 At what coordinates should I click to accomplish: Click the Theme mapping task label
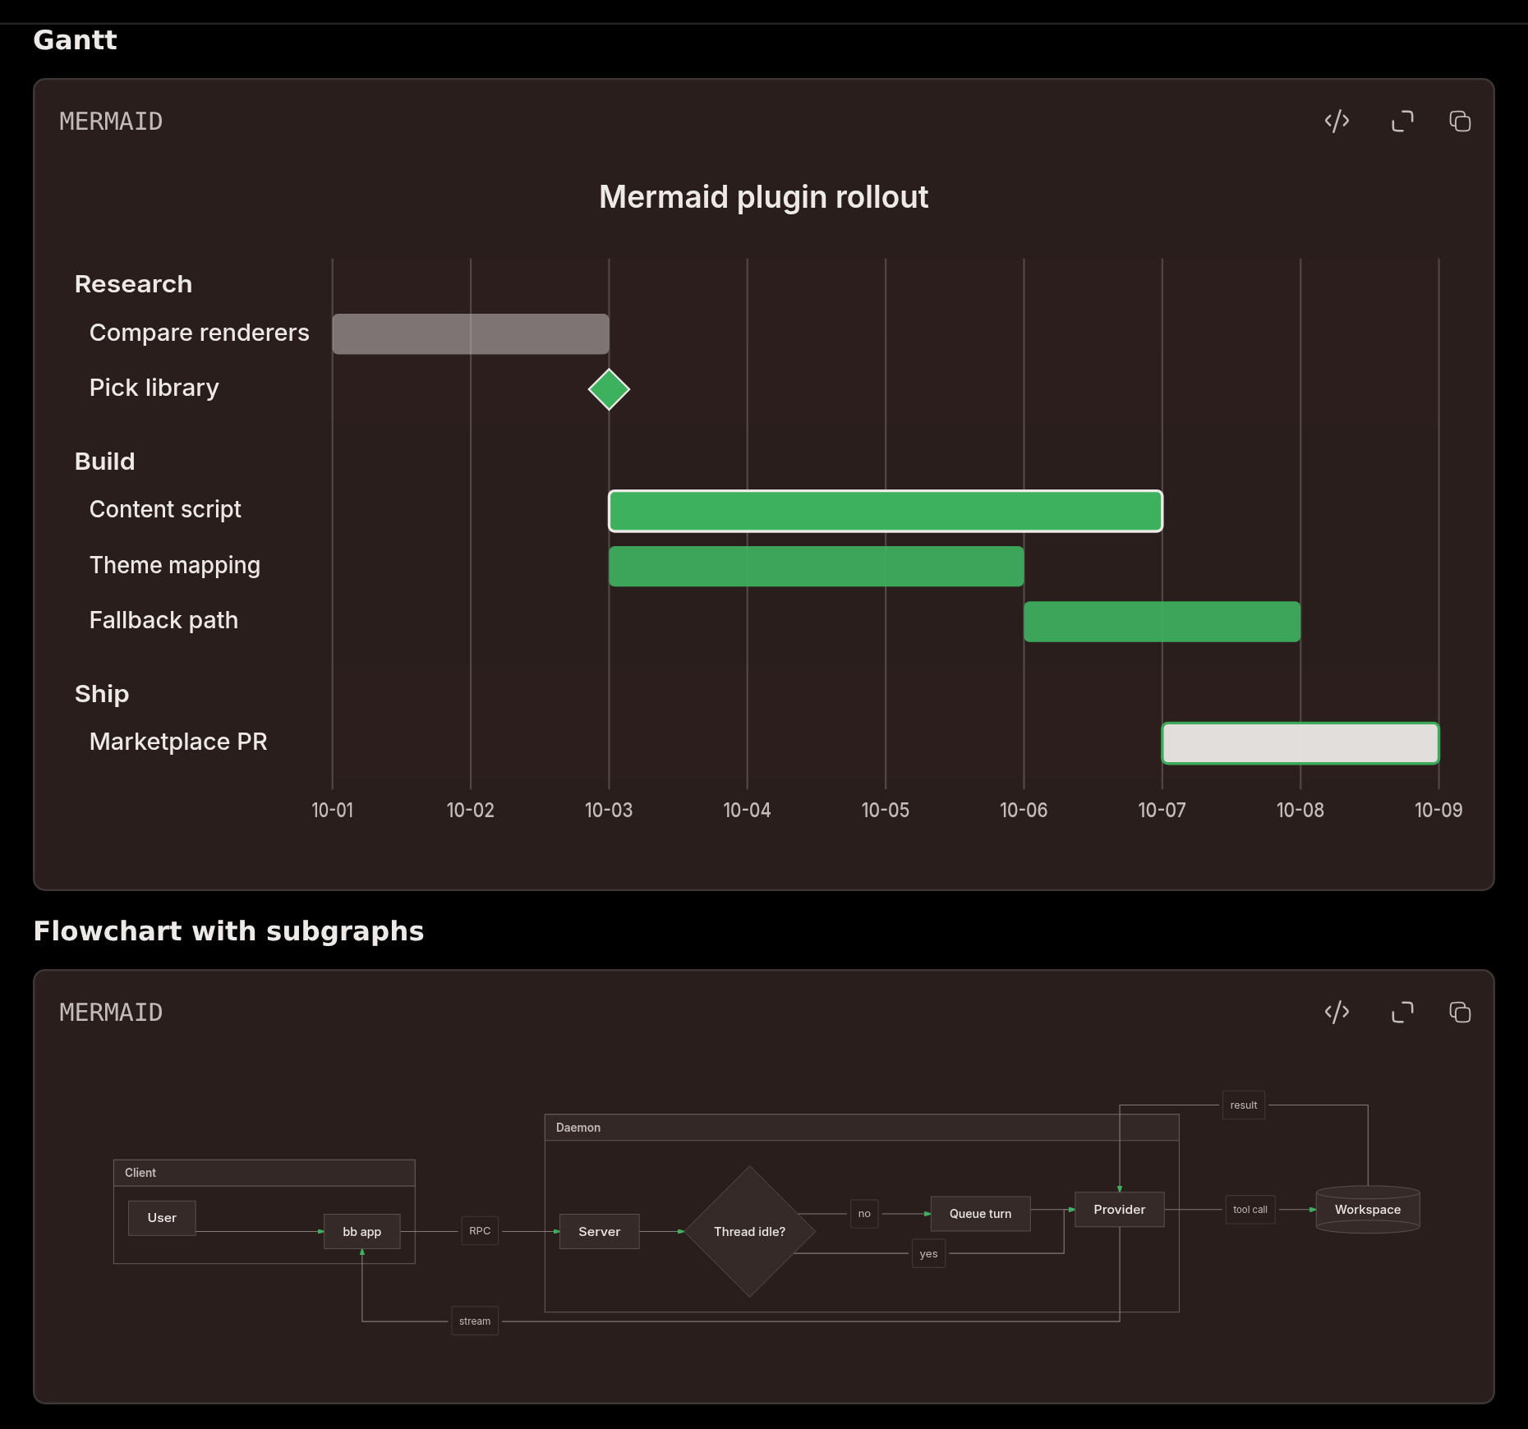[x=175, y=565]
